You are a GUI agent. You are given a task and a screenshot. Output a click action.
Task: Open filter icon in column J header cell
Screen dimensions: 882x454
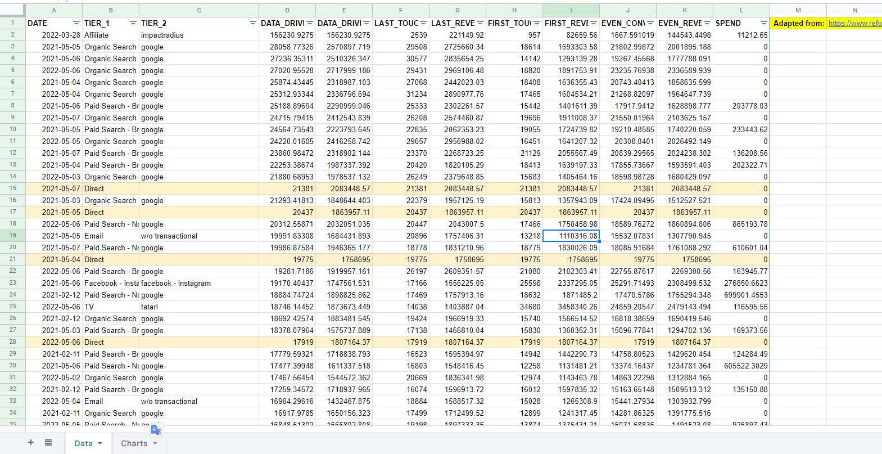[650, 23]
